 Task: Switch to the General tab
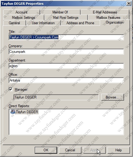pyautogui.click(x=14, y=23)
